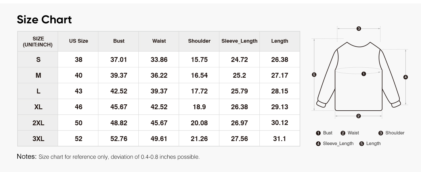This screenshot has width=421, height=172.
Task: Click the number 3 shoulder marker on diagram
Action: [359, 29]
